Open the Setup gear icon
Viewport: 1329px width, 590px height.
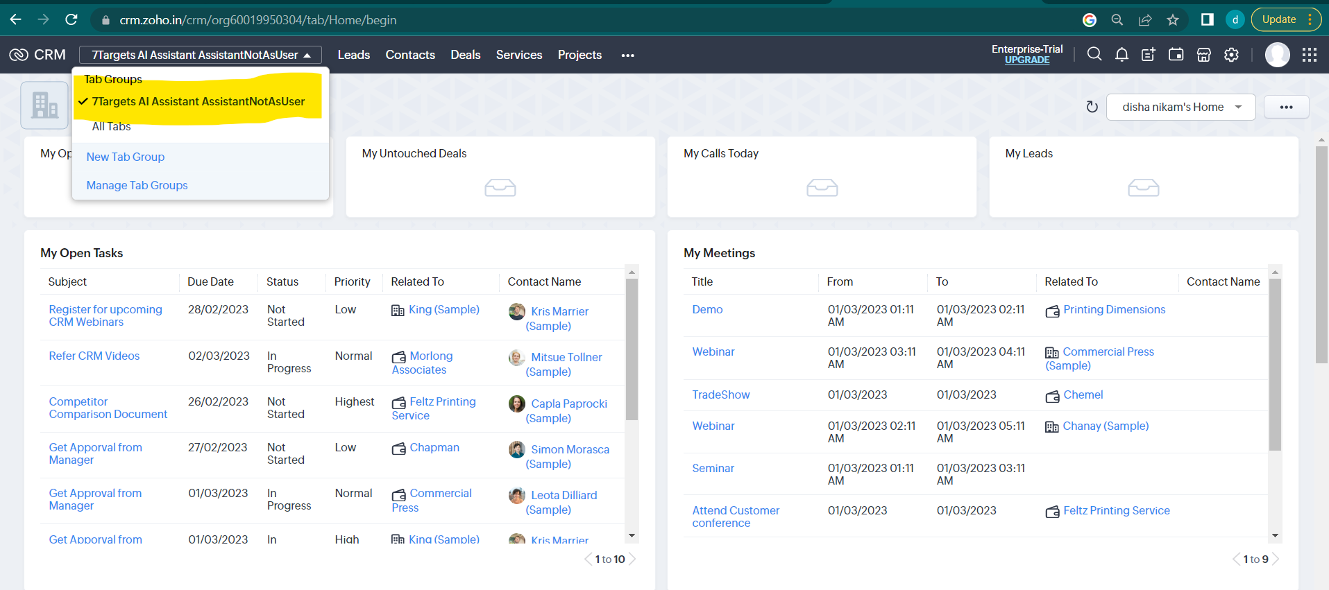click(1231, 55)
